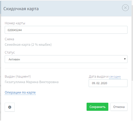Click the Дата выдачи label text

(99, 77)
